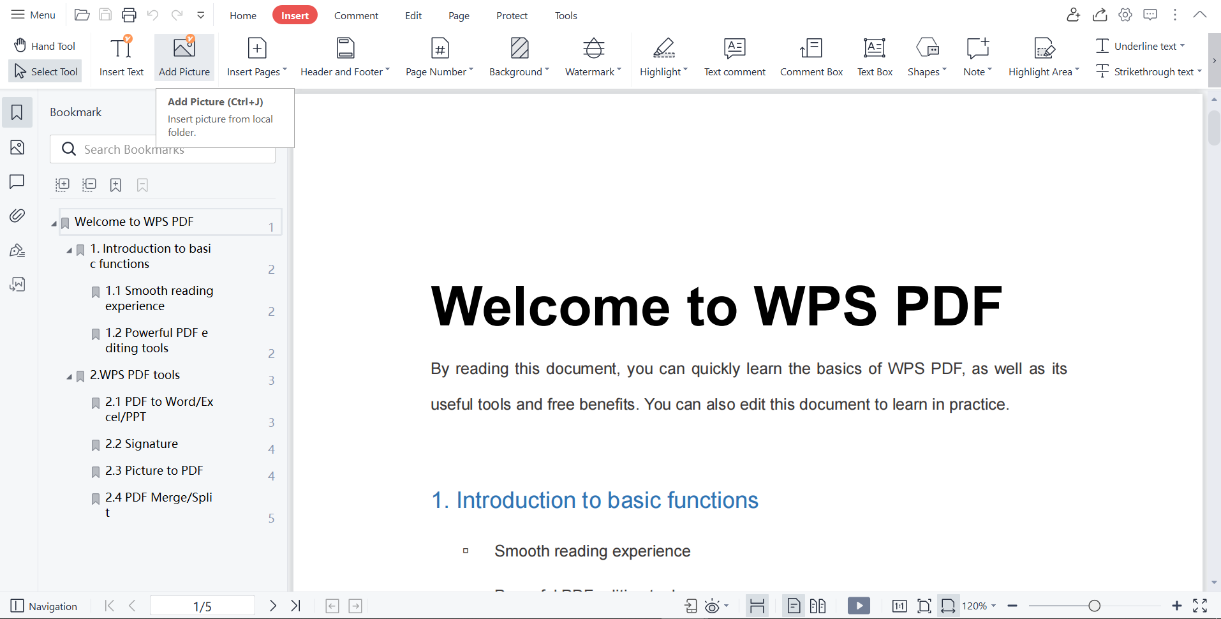This screenshot has width=1221, height=619.
Task: Click the Text comment tool
Action: pos(734,56)
